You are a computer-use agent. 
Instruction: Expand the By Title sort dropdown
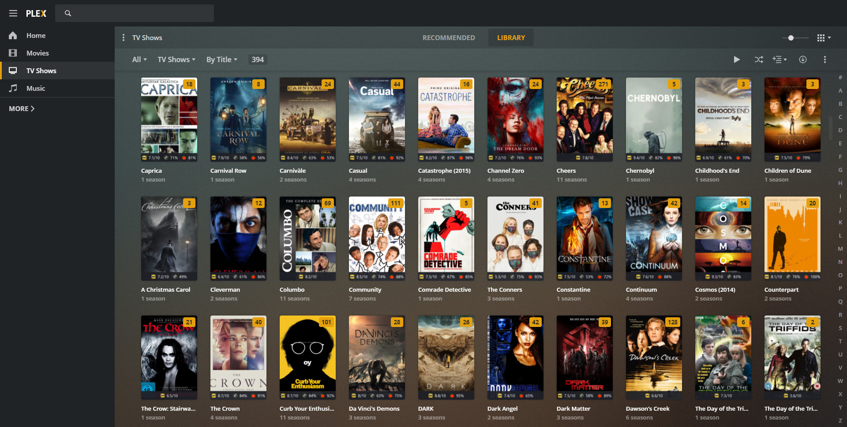pos(221,60)
